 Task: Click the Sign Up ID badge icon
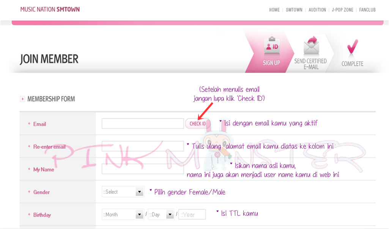(272, 45)
